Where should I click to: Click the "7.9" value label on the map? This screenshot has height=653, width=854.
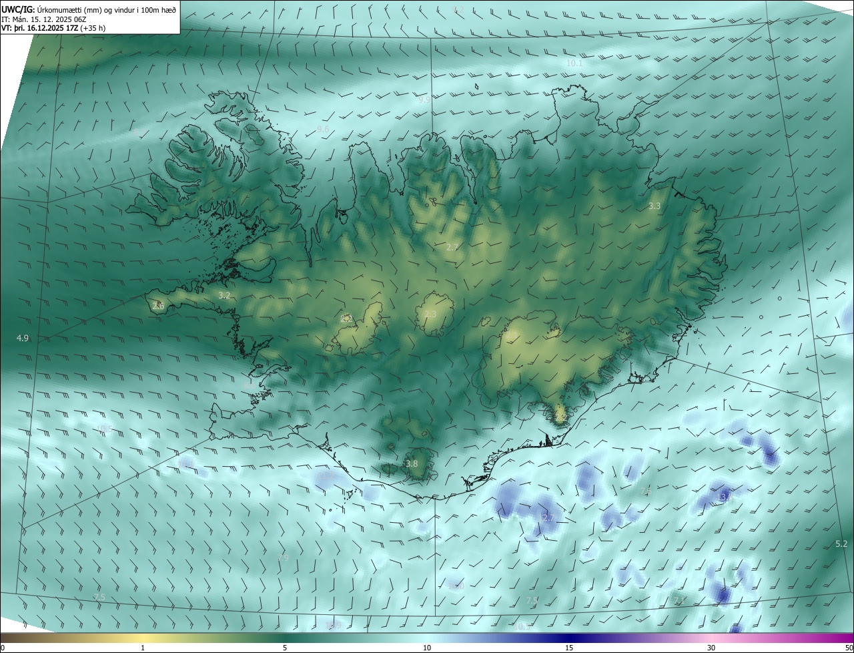click(x=283, y=558)
